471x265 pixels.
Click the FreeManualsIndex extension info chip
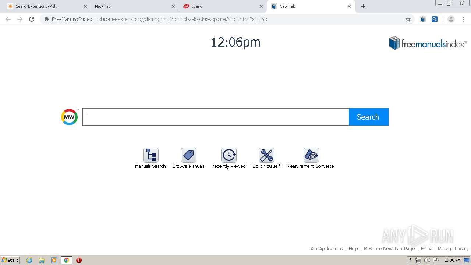click(x=68, y=19)
